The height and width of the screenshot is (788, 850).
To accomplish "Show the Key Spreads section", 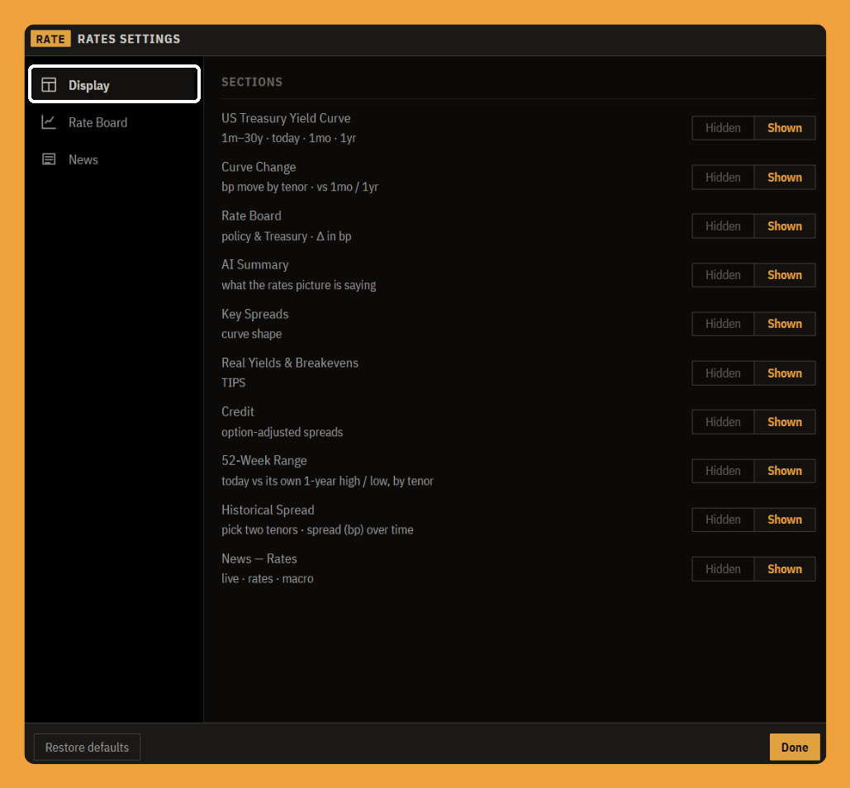I will coord(785,324).
